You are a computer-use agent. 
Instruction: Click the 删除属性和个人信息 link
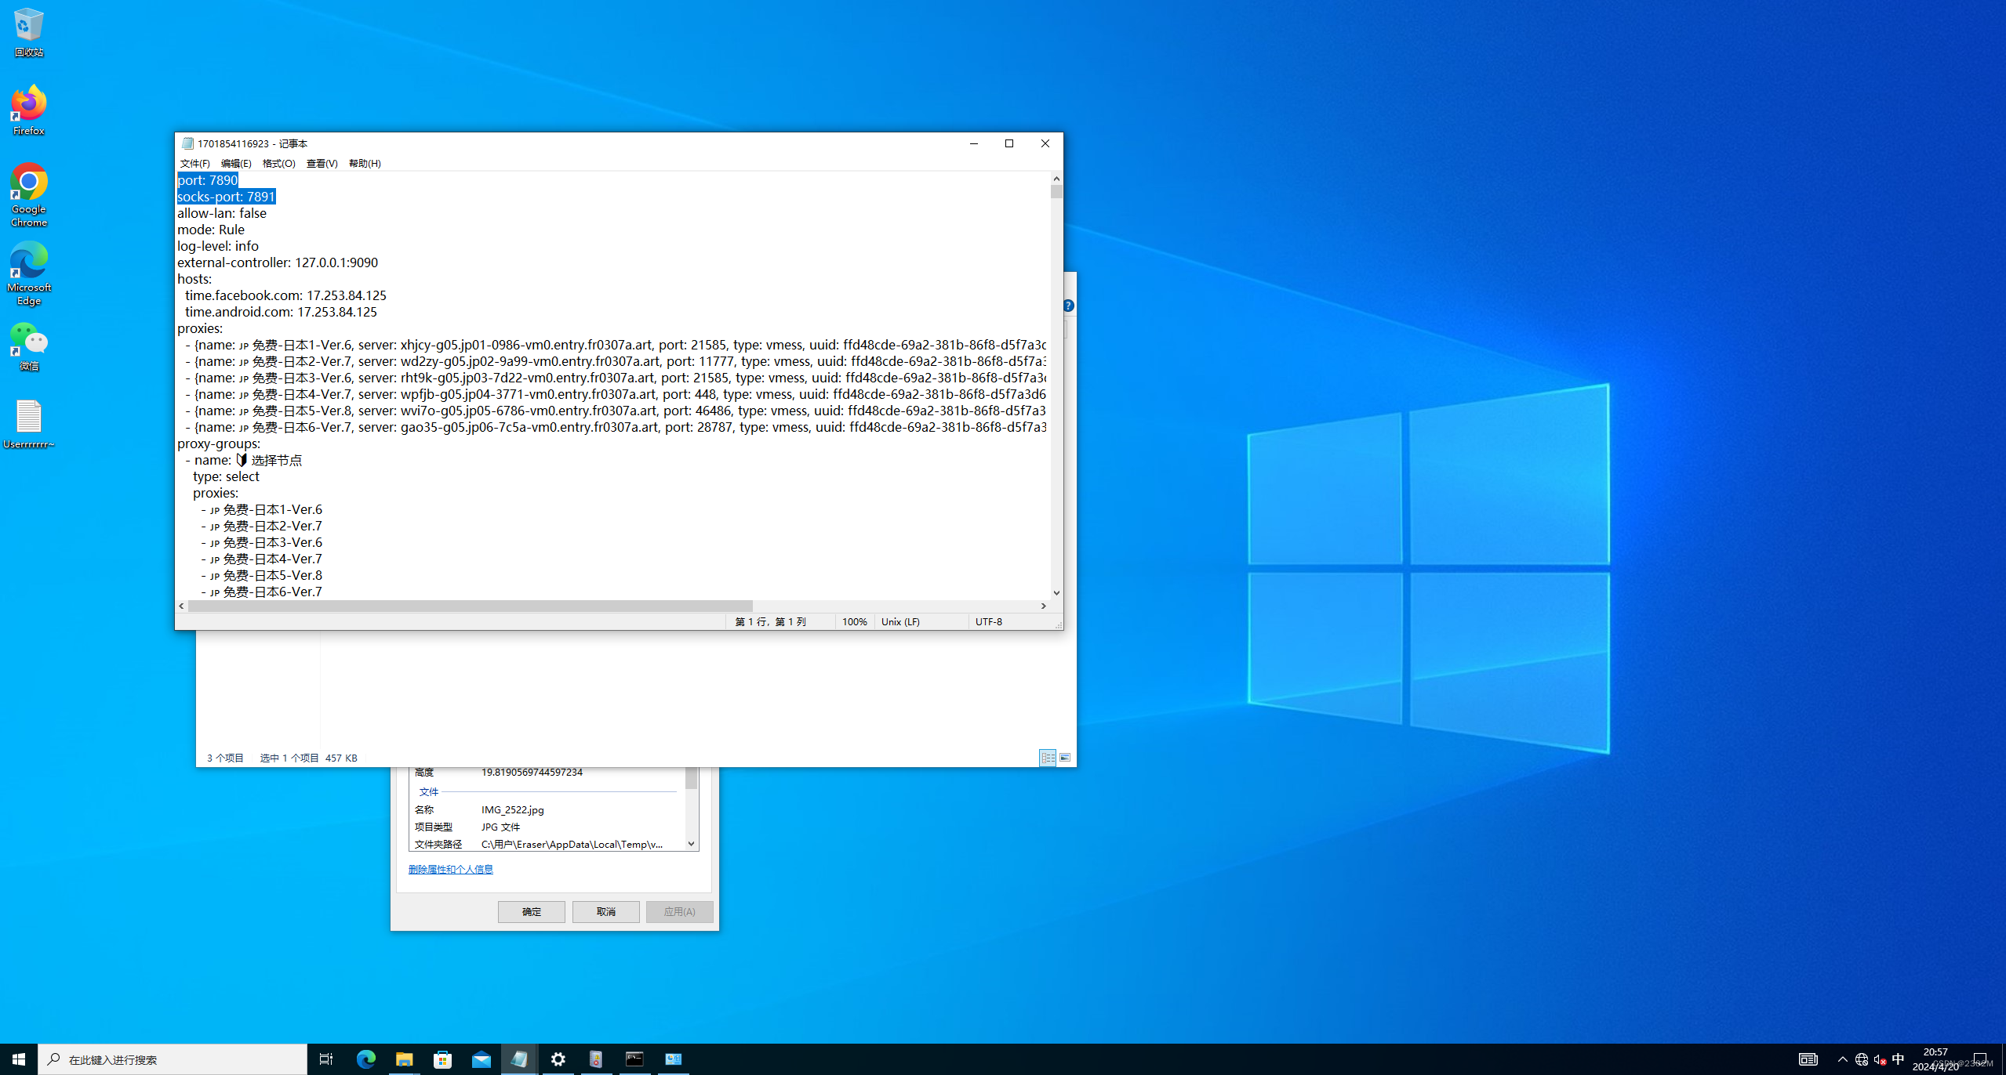click(450, 869)
